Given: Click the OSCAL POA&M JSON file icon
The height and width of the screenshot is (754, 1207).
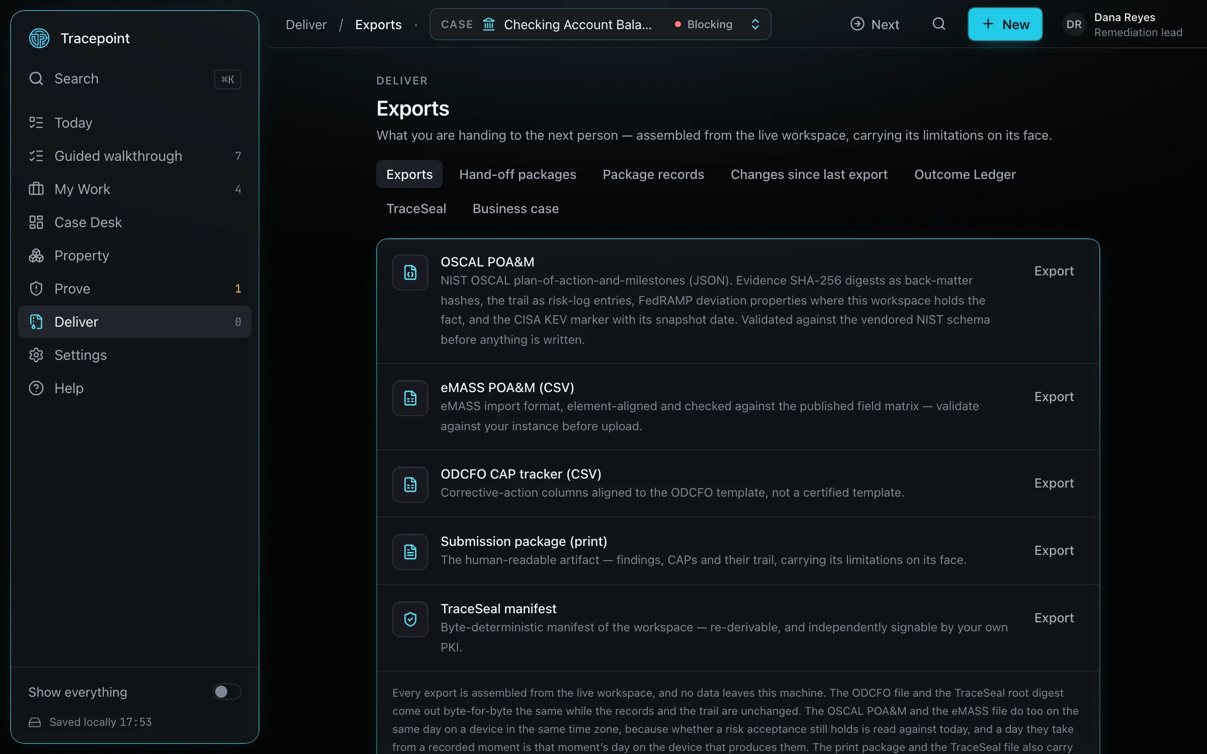Looking at the screenshot, I should tap(410, 272).
